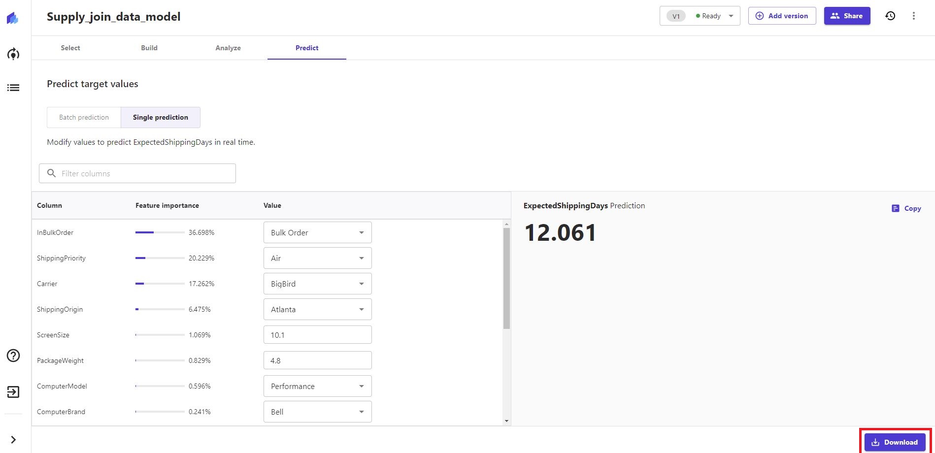Viewport: 935px width, 453px height.
Task: Switch to the Predict tab
Action: (307, 48)
